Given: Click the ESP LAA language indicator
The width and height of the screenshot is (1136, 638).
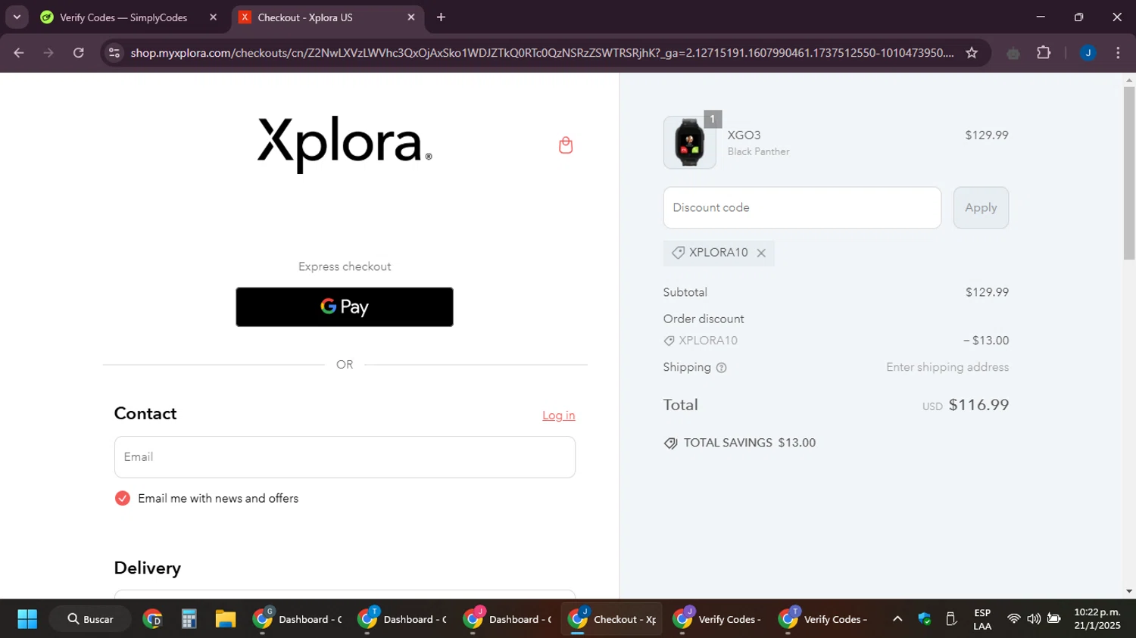Looking at the screenshot, I should tap(982, 619).
